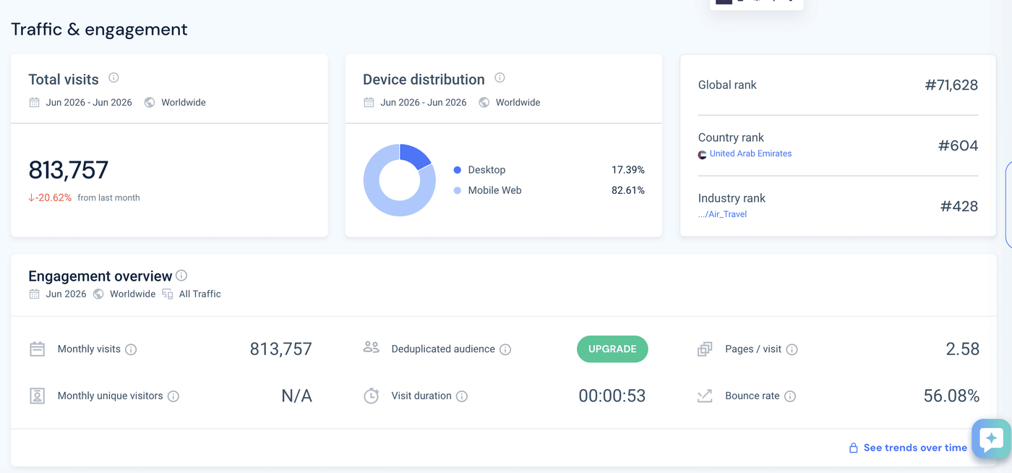Click the lock icon beside See trends over time

click(853, 448)
